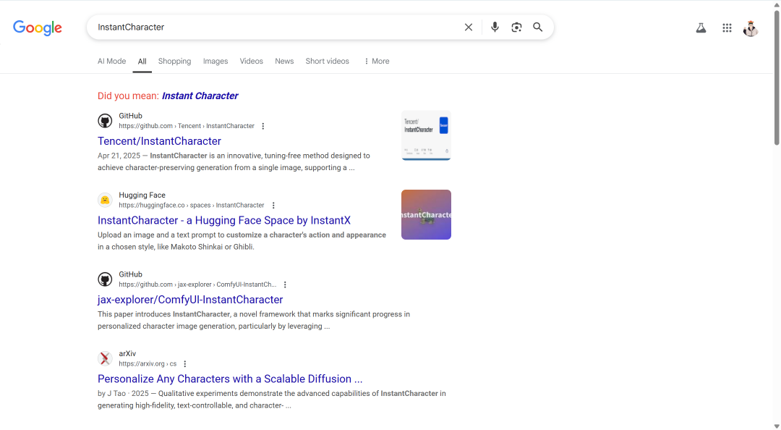Open the Tencent/InstantCharacter link
Screen dimensions: 781x430
159,141
